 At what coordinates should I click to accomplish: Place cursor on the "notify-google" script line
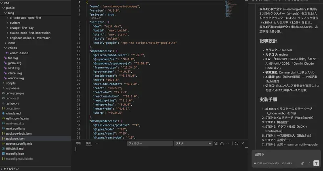pyautogui.click(x=135, y=43)
